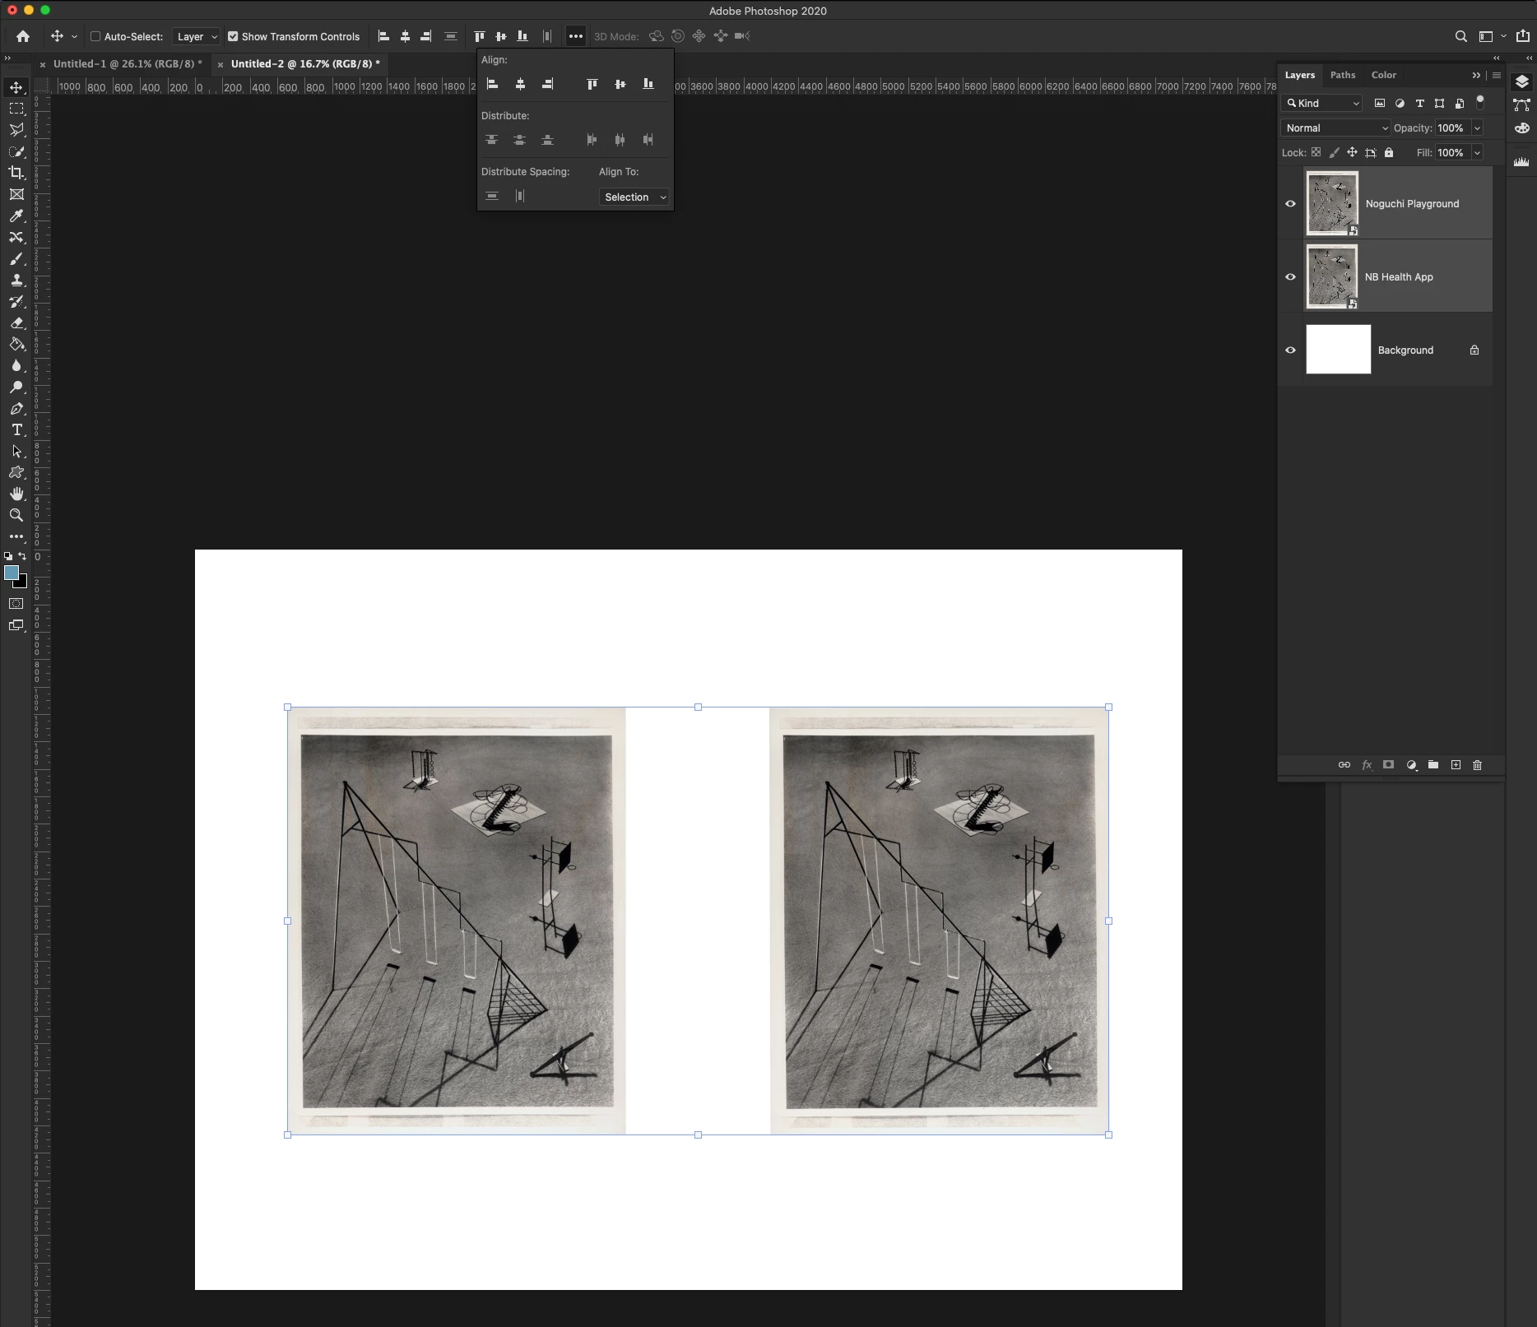Open the Kind filter dropdown

tap(1322, 103)
